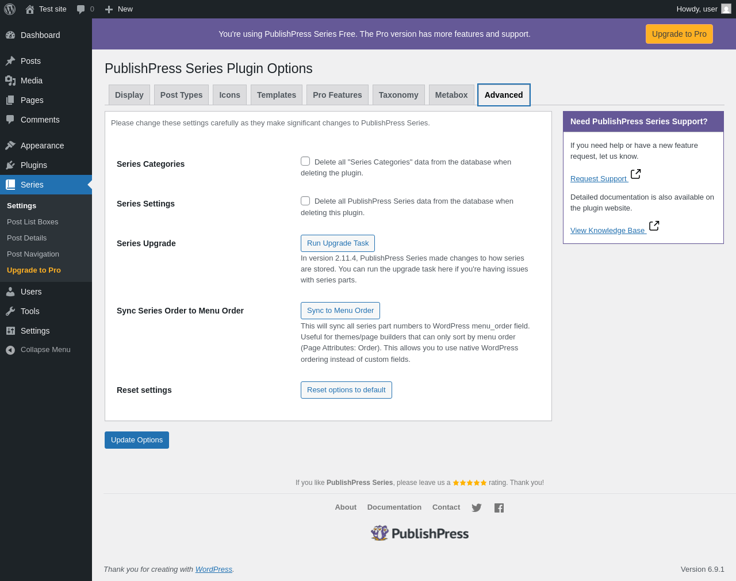Click the user avatar icon
The height and width of the screenshot is (581, 736).
(x=726, y=9)
